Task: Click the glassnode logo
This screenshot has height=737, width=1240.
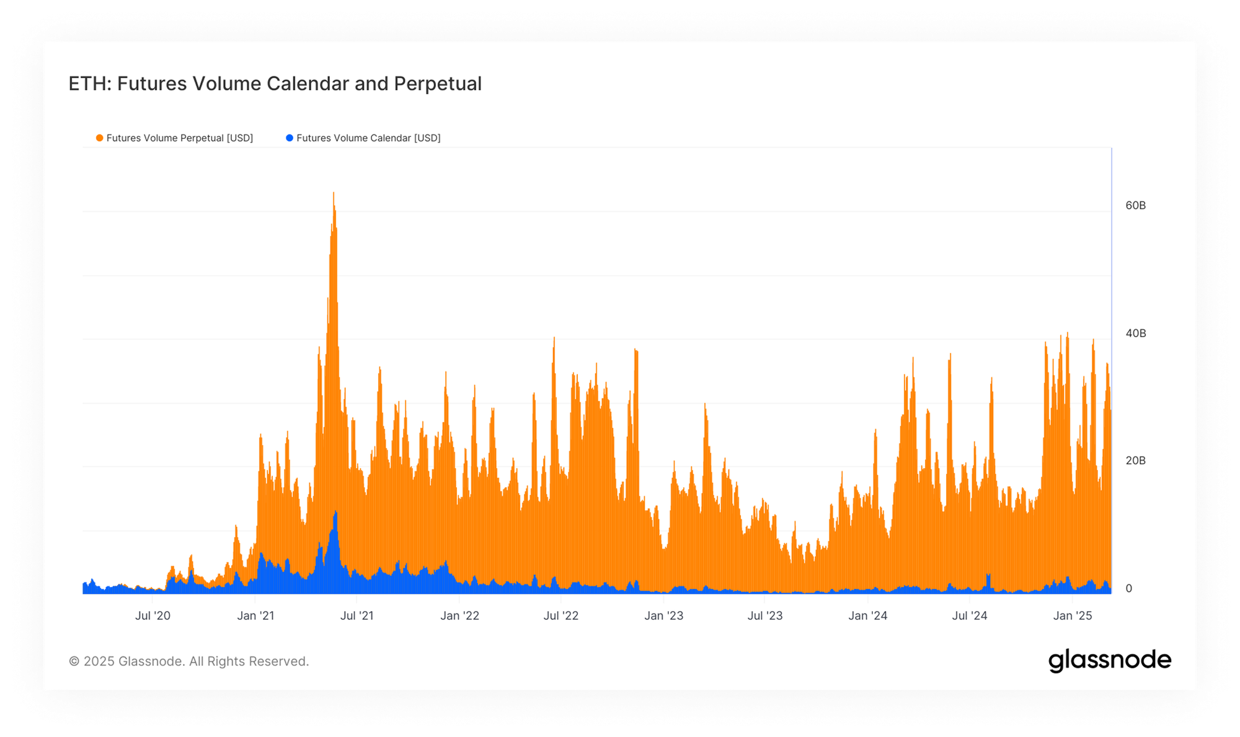Action: (1109, 660)
